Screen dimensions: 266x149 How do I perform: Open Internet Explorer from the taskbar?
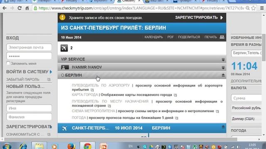tap(23, 146)
